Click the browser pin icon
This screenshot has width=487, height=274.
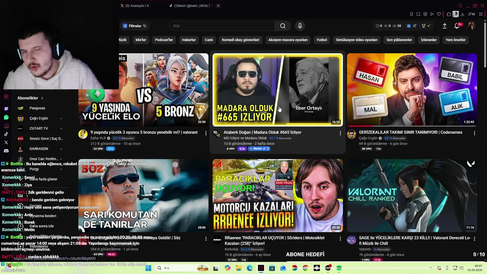(x=412, y=14)
